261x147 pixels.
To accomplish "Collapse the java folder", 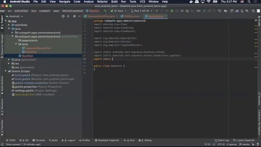I will coord(9,29).
